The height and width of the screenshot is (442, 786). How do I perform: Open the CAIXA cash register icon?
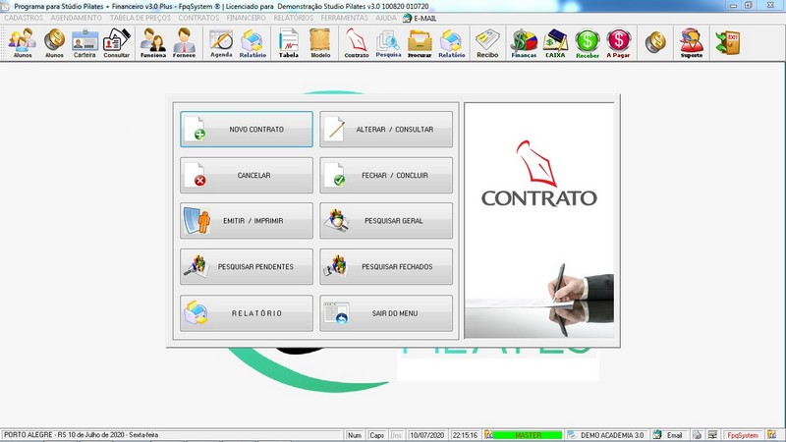[555, 43]
